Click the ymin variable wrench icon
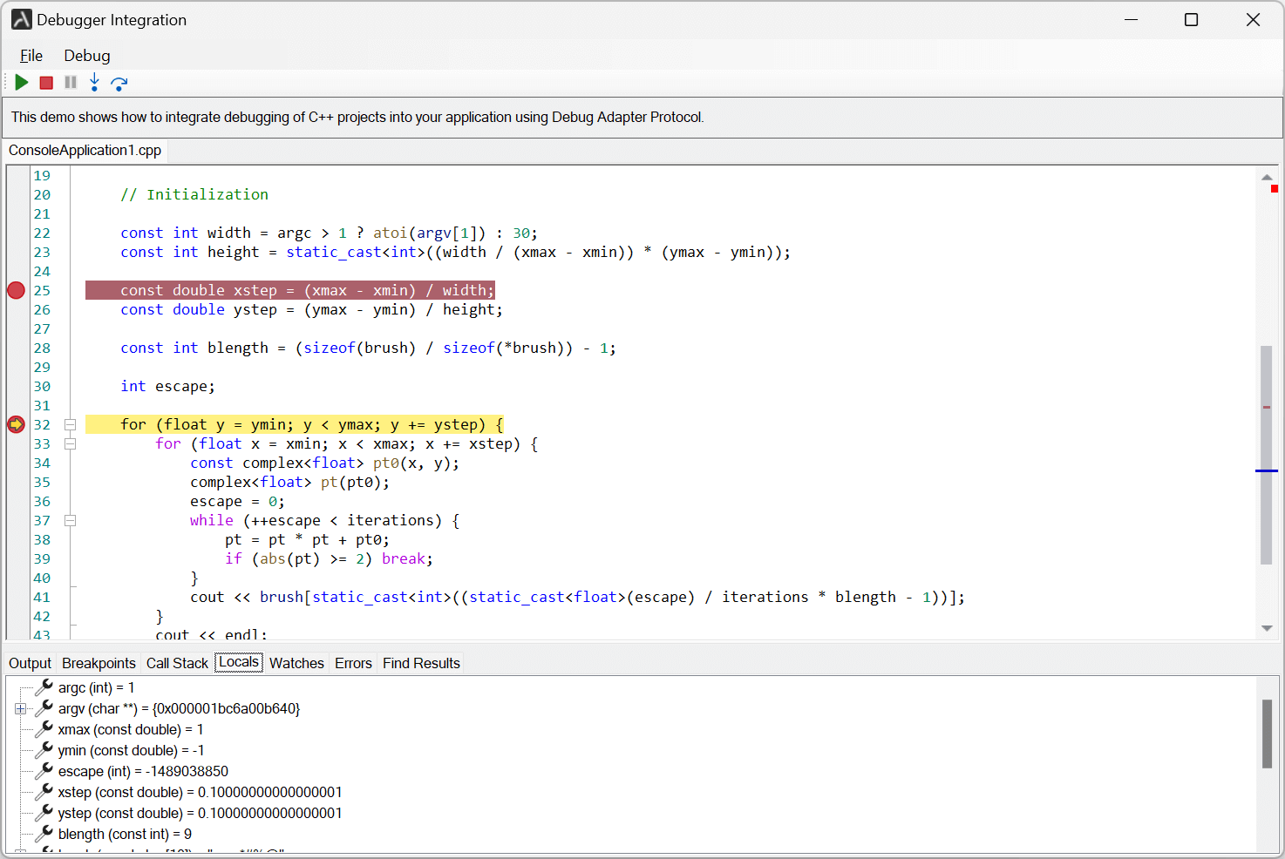The height and width of the screenshot is (859, 1285). tap(44, 750)
